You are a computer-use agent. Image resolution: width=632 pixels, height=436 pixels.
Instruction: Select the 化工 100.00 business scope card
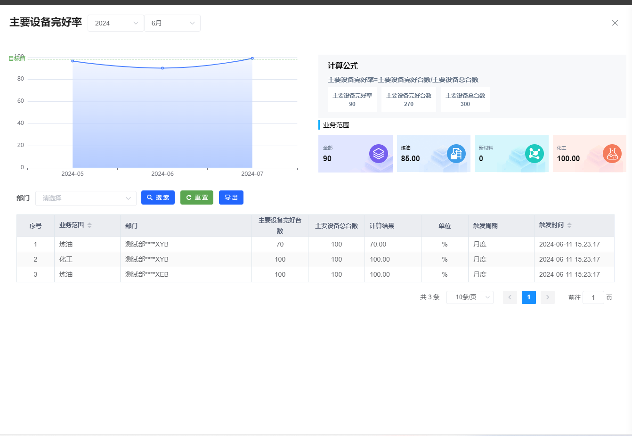click(x=590, y=154)
